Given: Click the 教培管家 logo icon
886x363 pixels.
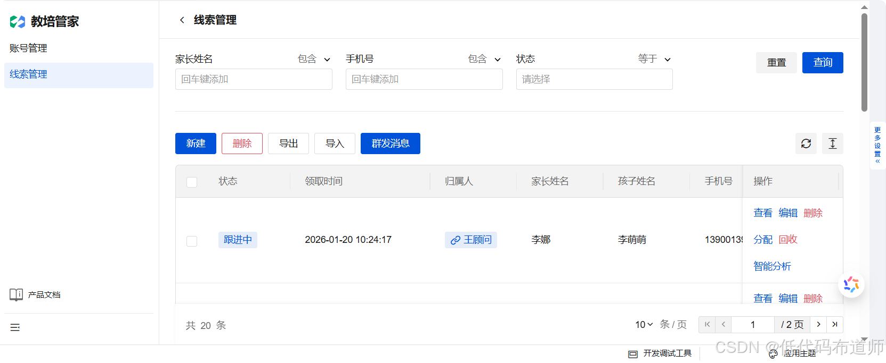Looking at the screenshot, I should (18, 21).
